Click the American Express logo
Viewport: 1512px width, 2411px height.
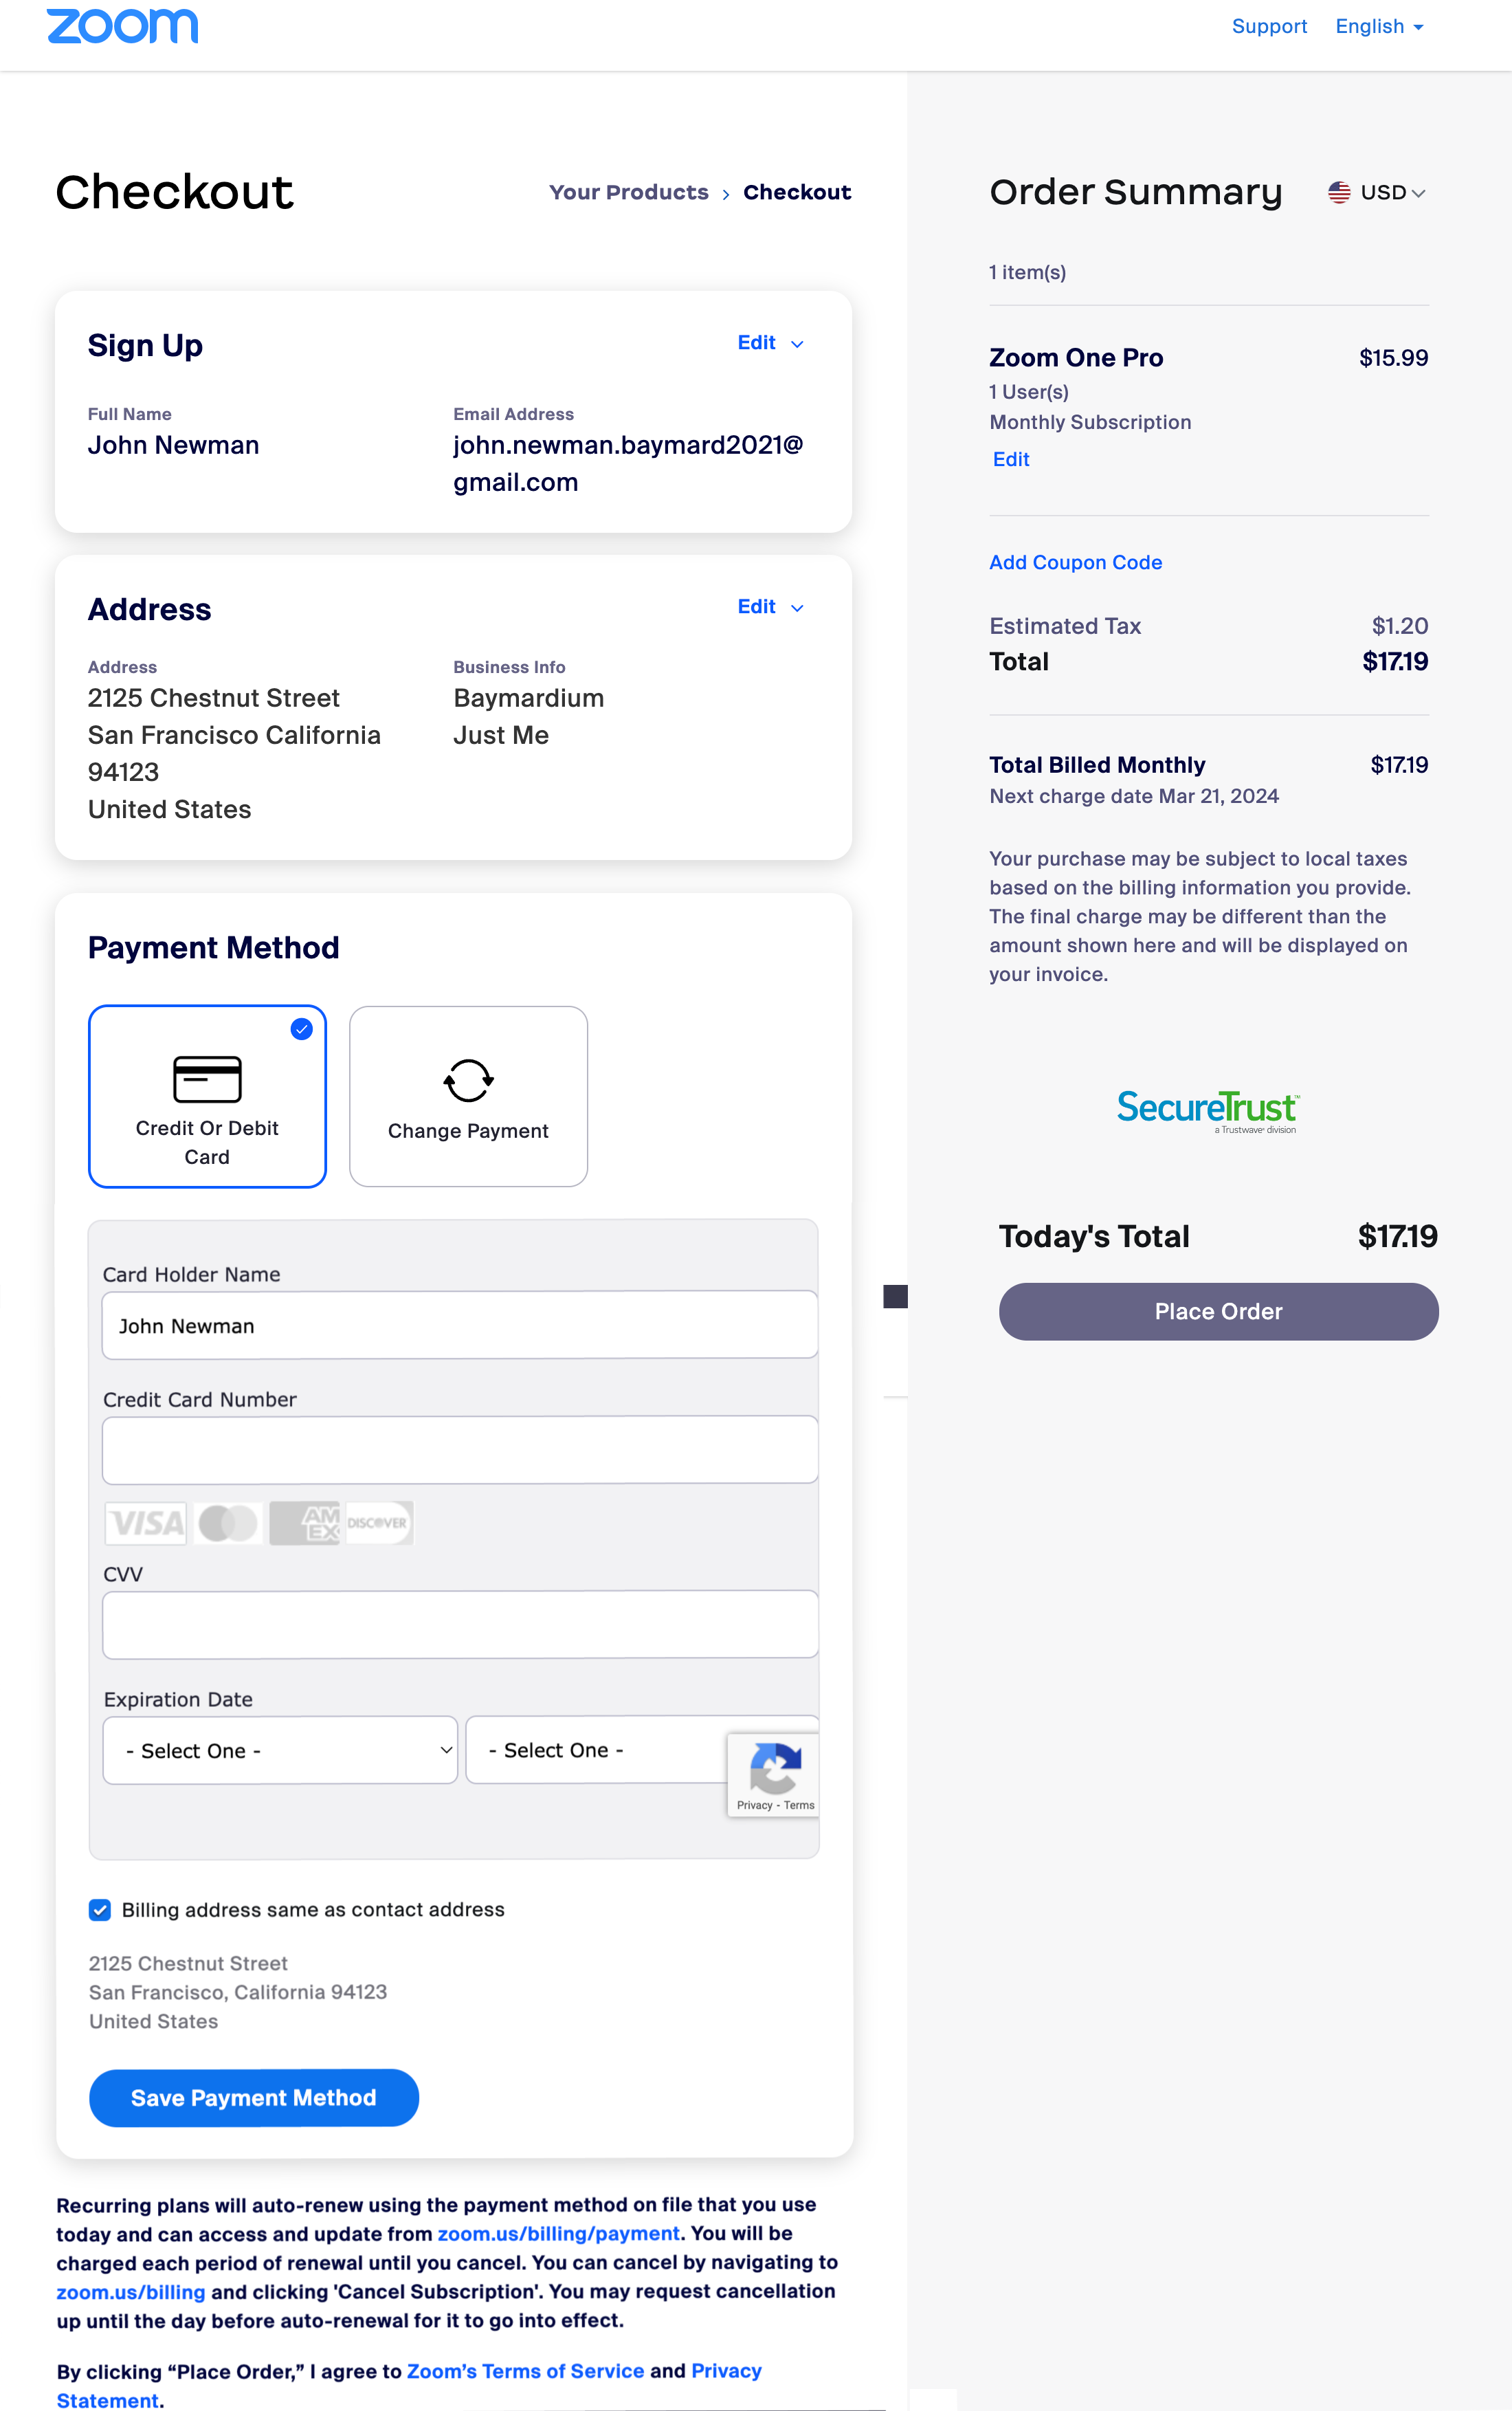305,1523
